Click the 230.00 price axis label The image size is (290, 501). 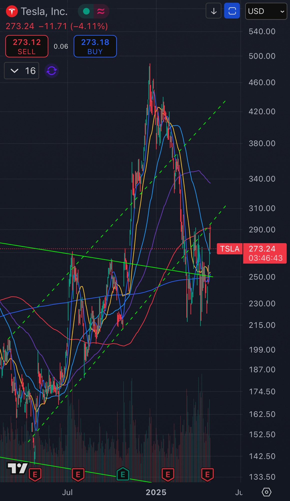pyautogui.click(x=262, y=303)
